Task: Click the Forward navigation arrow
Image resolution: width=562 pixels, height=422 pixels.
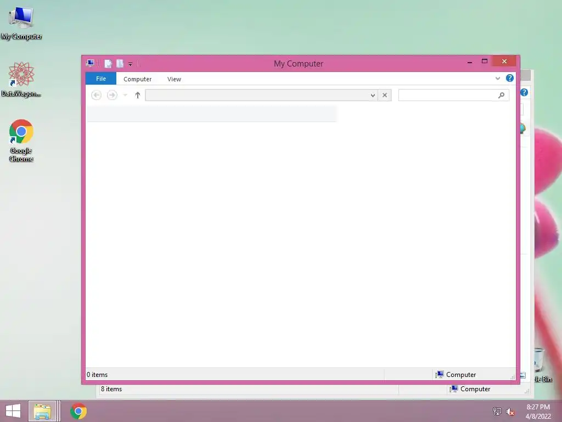Action: (112, 95)
